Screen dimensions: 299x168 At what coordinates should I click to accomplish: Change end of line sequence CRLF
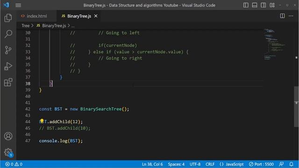click(210, 164)
